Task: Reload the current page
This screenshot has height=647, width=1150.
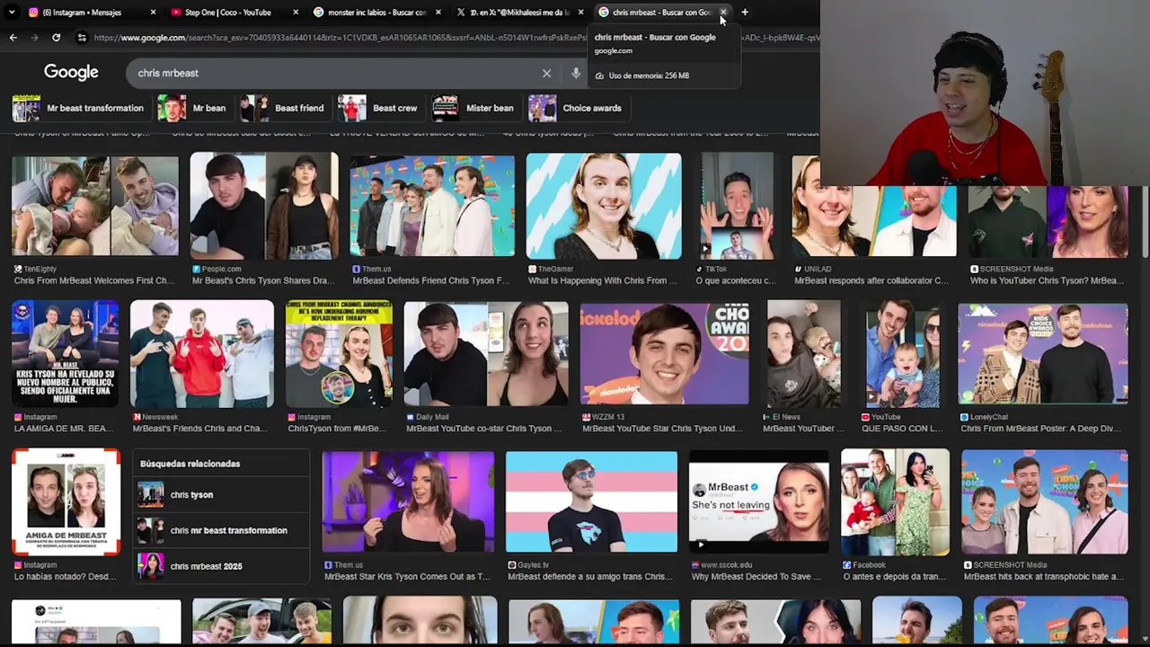Action: click(56, 38)
